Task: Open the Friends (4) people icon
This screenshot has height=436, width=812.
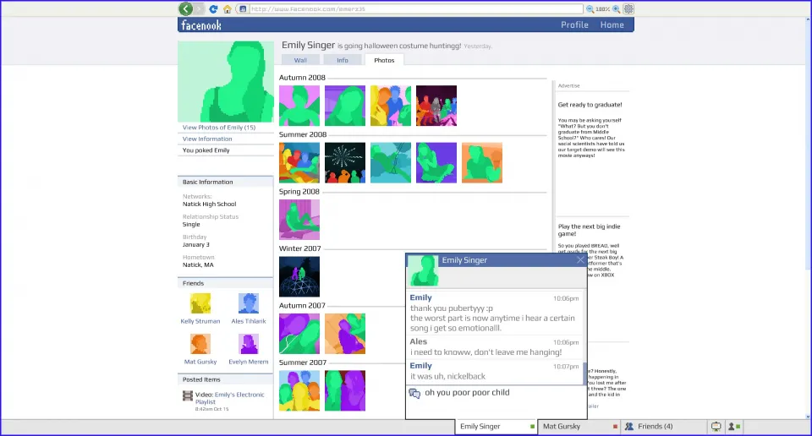Action: [x=629, y=426]
